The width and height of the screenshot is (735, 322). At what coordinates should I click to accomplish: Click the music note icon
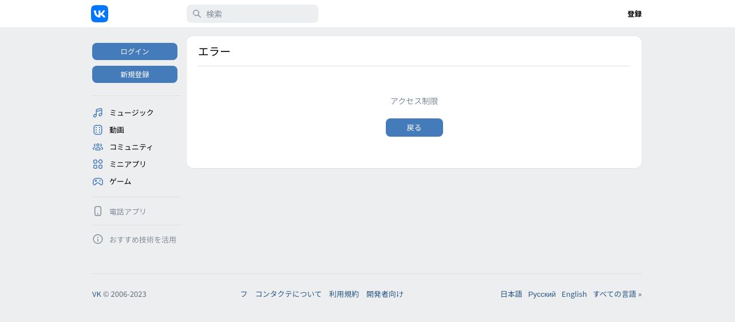coord(98,113)
